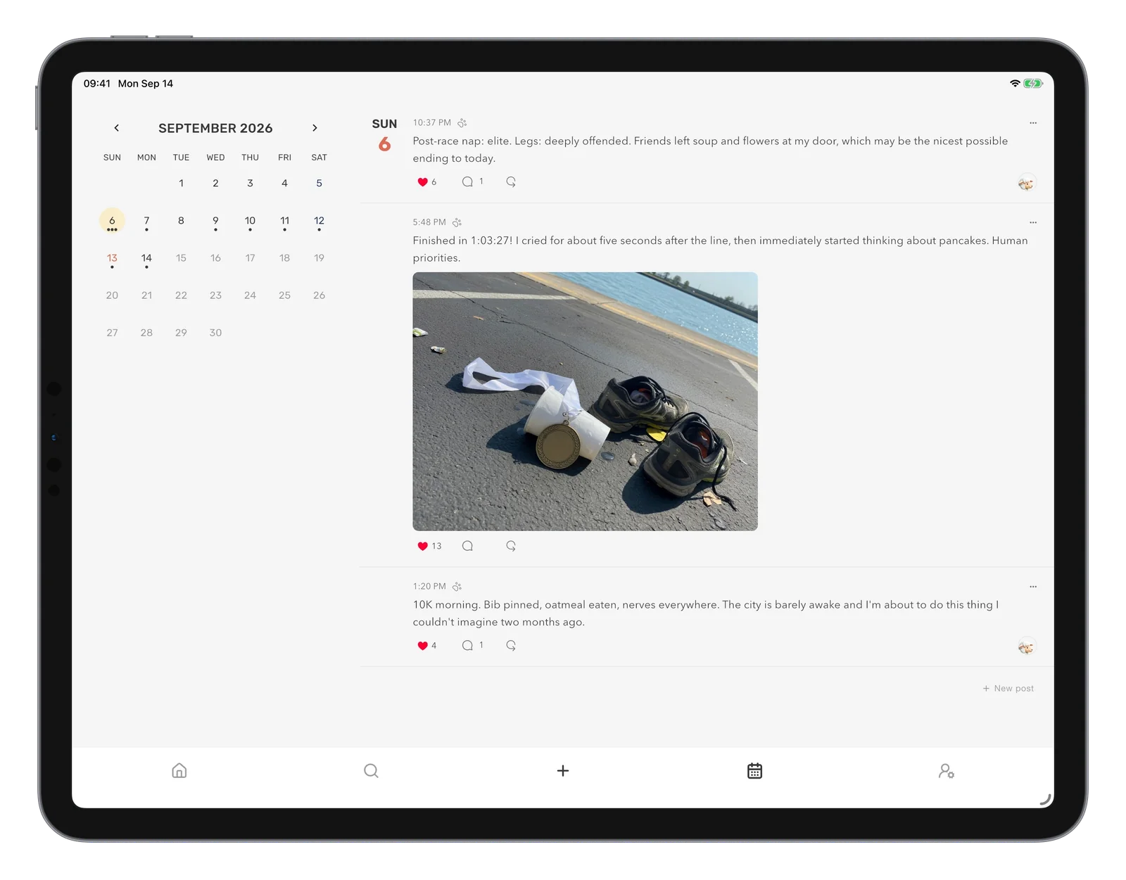Open comments on the 10:37 PM post
Image resolution: width=1126 pixels, height=880 pixels.
coord(467,181)
